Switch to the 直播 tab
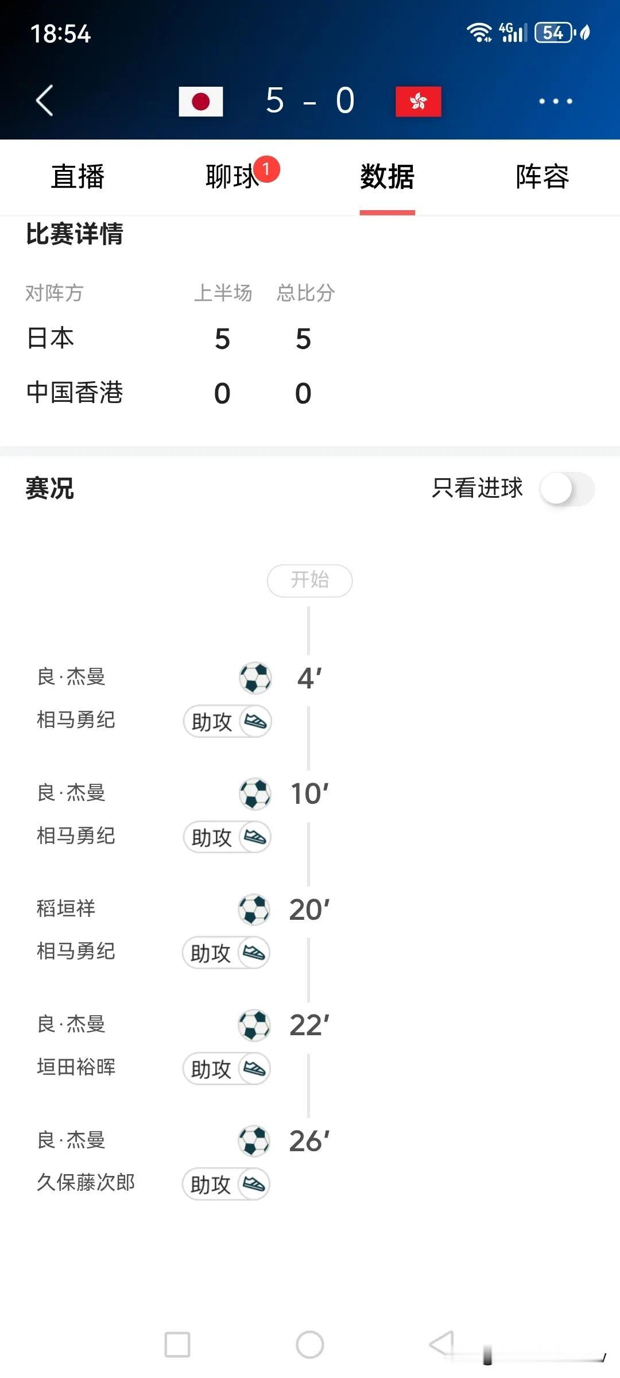This screenshot has width=620, height=1378. 77,176
